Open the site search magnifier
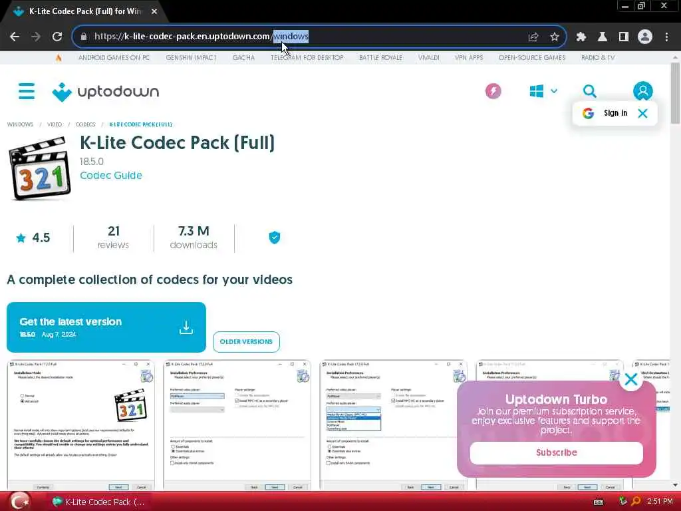Screen dimensions: 681x511 pyautogui.click(x=589, y=91)
